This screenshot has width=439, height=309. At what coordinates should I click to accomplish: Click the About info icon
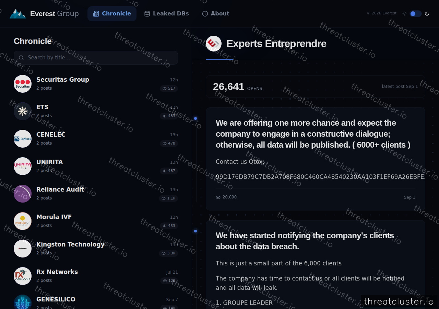(205, 14)
